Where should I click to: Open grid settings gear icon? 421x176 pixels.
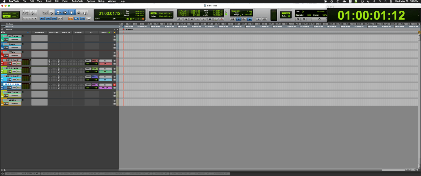319,19
